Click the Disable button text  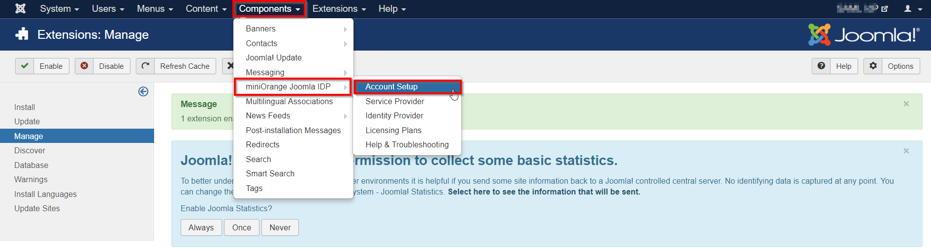(x=111, y=66)
